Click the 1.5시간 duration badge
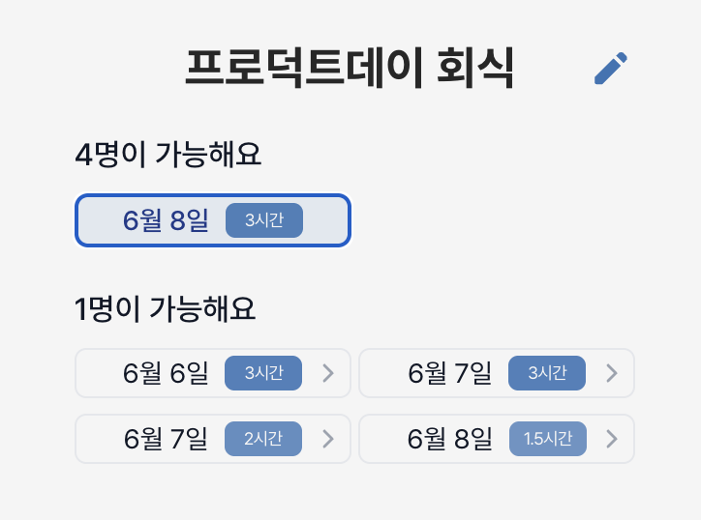Viewport: 701px width, 520px height. [x=548, y=439]
